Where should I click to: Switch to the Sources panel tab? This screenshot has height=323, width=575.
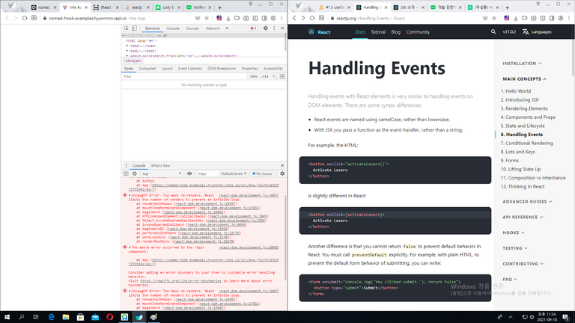point(192,28)
